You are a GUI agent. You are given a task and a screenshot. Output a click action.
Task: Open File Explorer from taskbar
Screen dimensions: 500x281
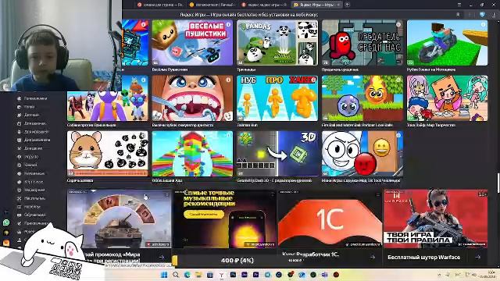[x=198, y=275]
